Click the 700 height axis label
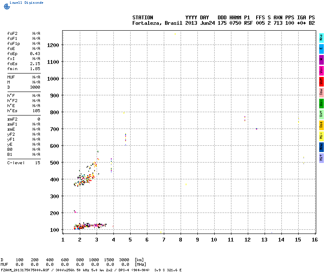The width and height of the screenshot is (336, 273). pyautogui.click(x=55, y=129)
